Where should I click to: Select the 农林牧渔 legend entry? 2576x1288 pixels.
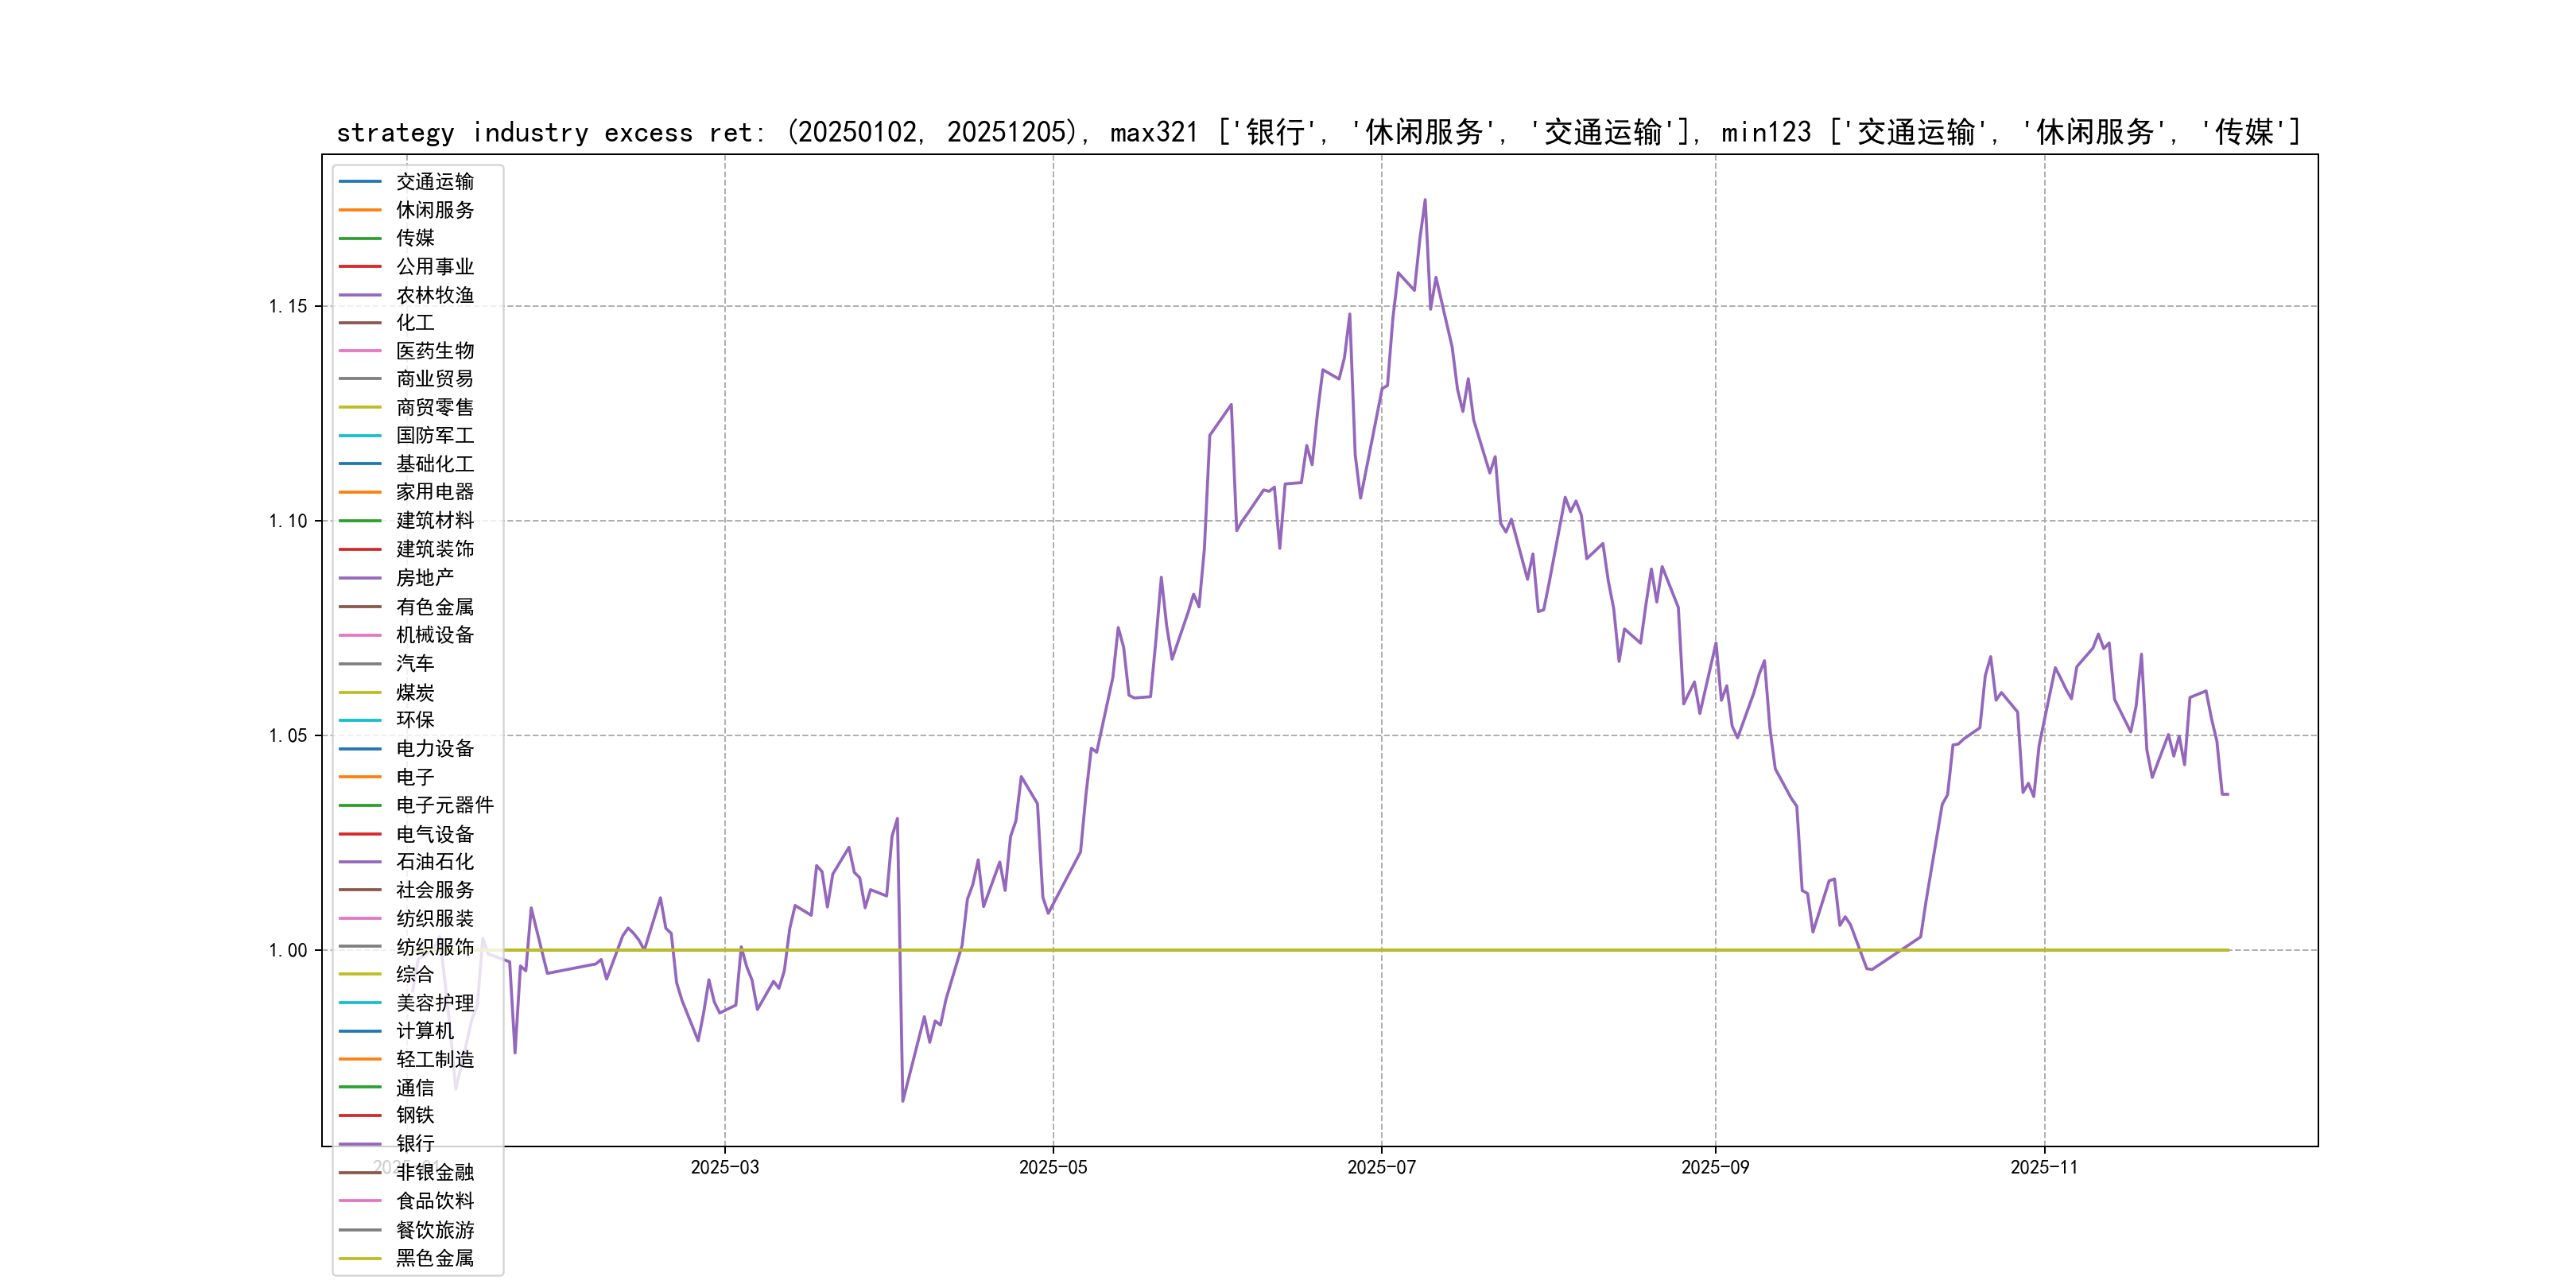point(434,295)
